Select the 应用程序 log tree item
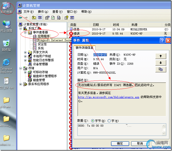This screenshot has width=172, height=151. (x=44, y=36)
